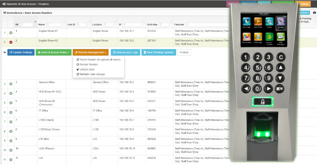Expand the English Room #1 reader row
This screenshot has width=317, height=166.
coord(11,33)
